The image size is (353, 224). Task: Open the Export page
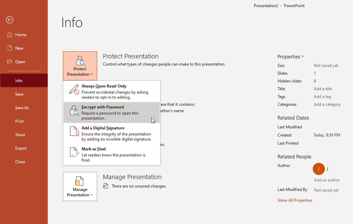24,148
